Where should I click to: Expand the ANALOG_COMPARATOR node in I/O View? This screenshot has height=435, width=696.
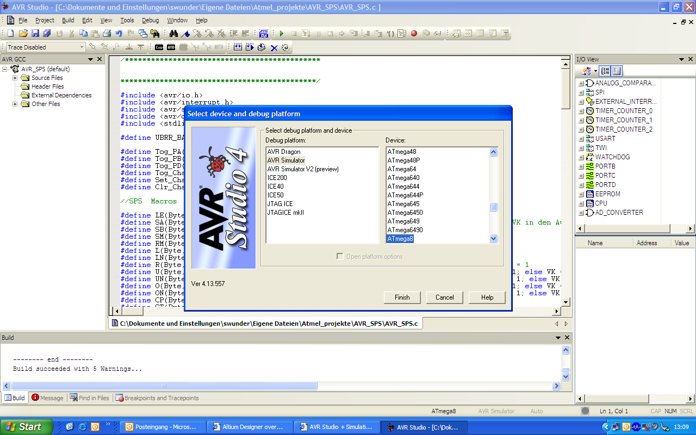coord(581,83)
